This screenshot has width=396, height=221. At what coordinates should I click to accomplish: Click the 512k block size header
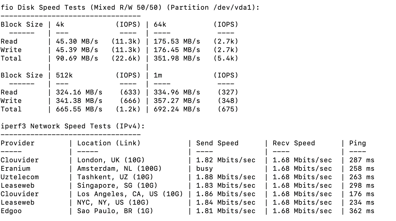tap(64, 75)
